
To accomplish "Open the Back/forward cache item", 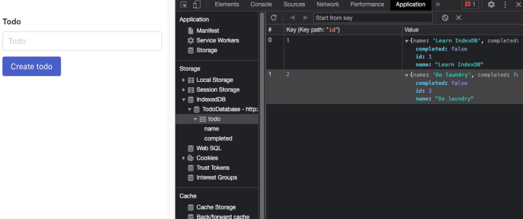I will (x=222, y=217).
